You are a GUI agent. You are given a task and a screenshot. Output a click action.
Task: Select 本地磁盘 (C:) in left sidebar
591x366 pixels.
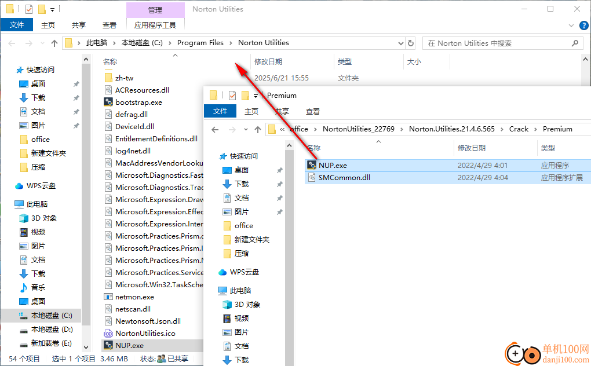(x=51, y=315)
